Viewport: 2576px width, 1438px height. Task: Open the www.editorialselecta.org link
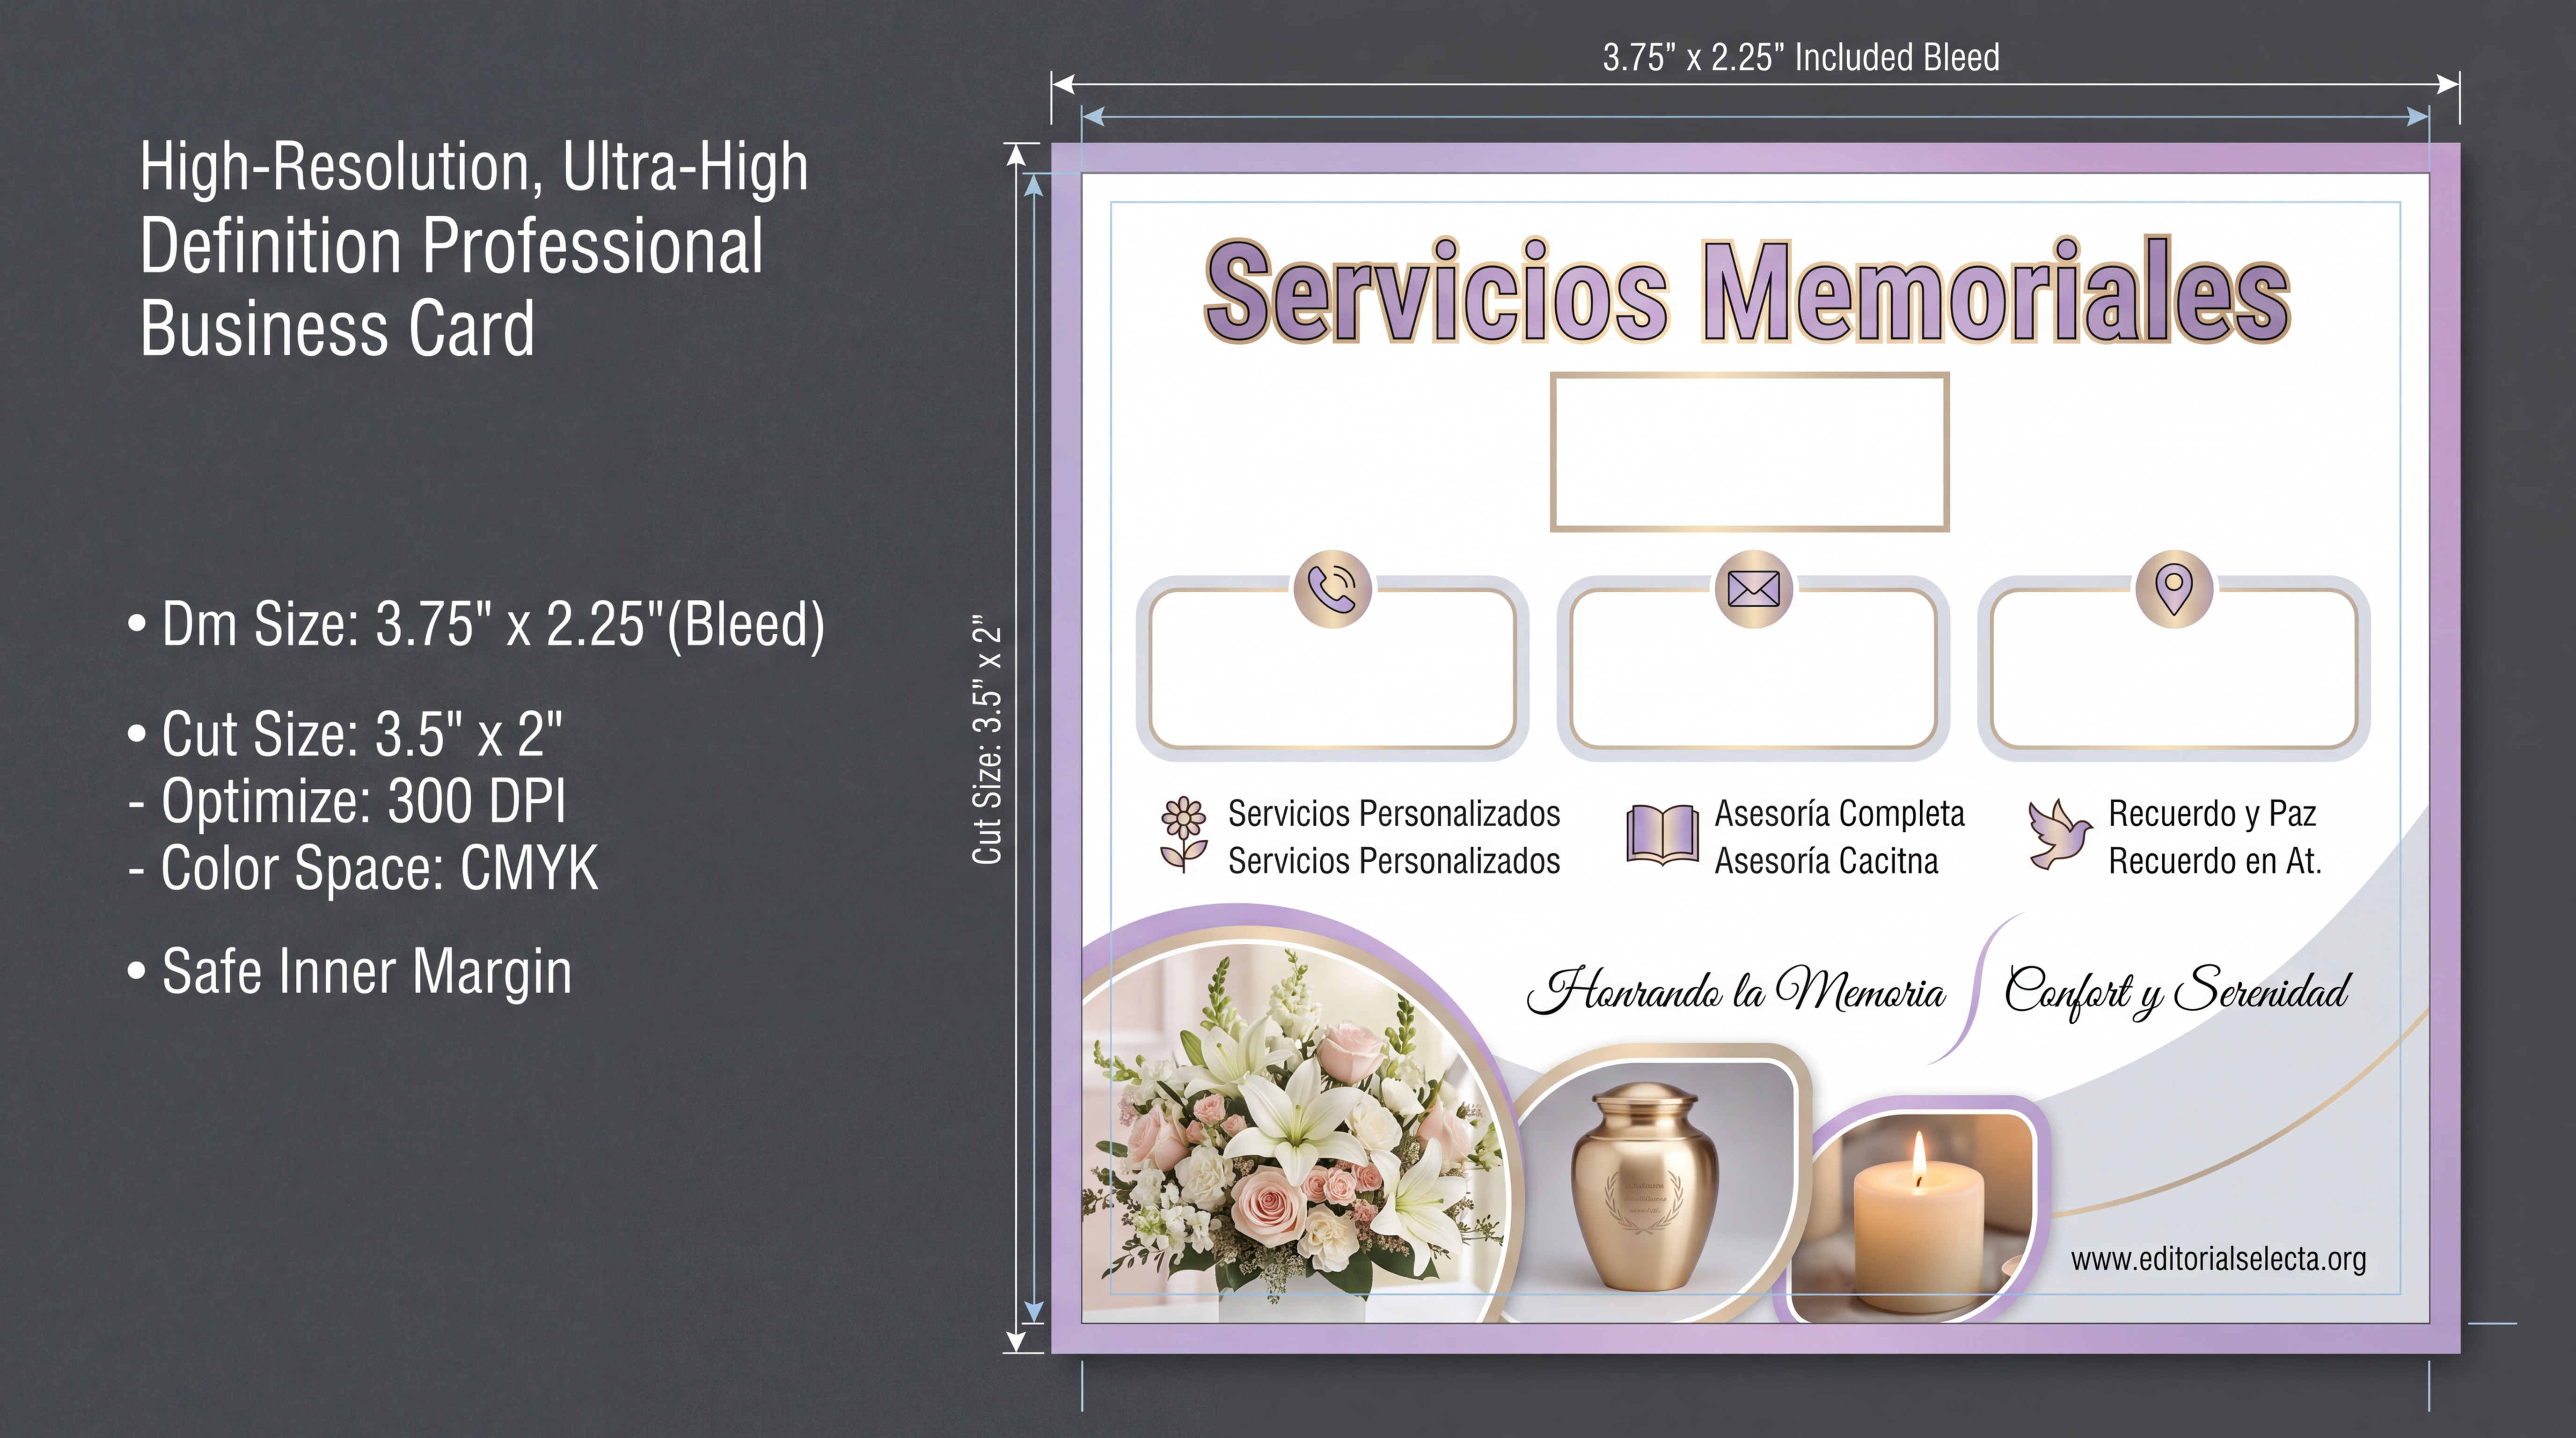[2218, 1259]
